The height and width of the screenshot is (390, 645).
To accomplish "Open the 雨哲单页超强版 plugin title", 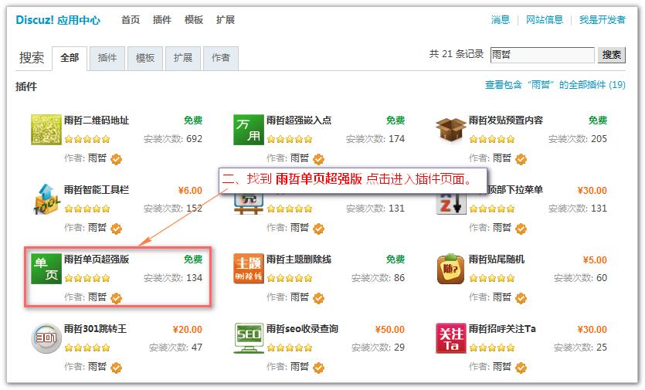I will tap(97, 259).
